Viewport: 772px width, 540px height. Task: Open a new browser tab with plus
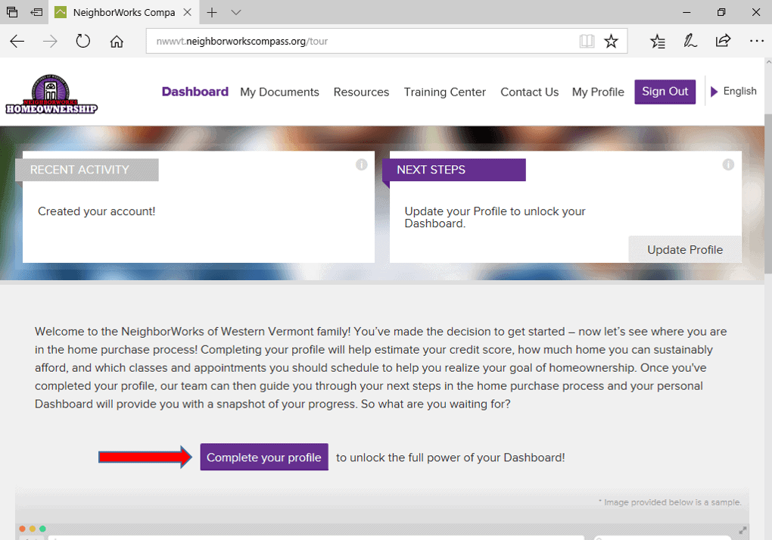coord(212,12)
